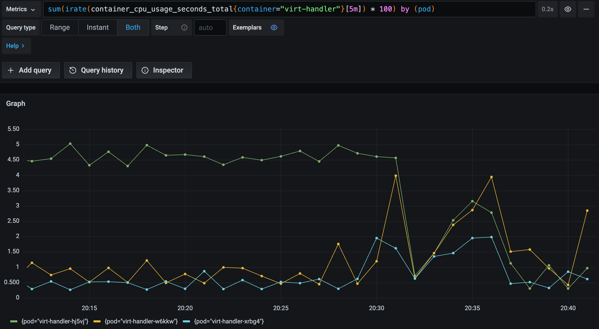Select Instant query type
This screenshot has width=599, height=329.
[98, 28]
